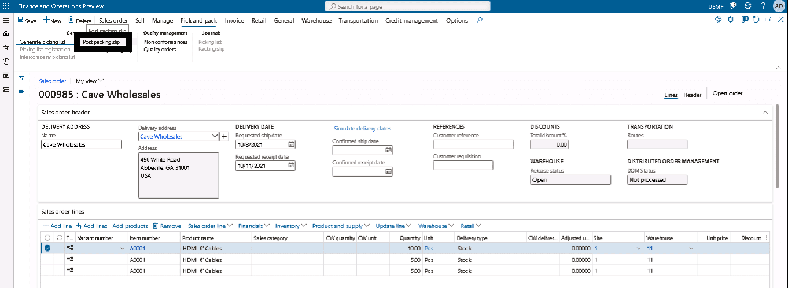The image size is (788, 288).
Task: Open the app launcher waffle icon
Action: pyautogui.click(x=6, y=6)
